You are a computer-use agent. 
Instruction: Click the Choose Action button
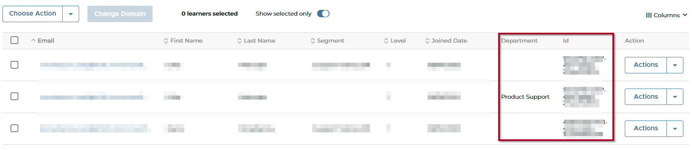[33, 14]
